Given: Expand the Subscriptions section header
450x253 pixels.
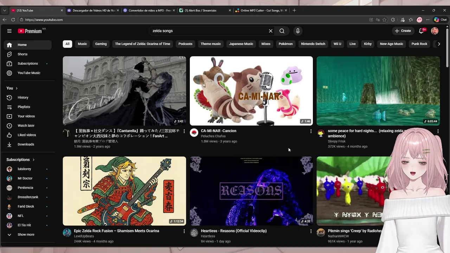Looking at the screenshot, I should coord(21,160).
